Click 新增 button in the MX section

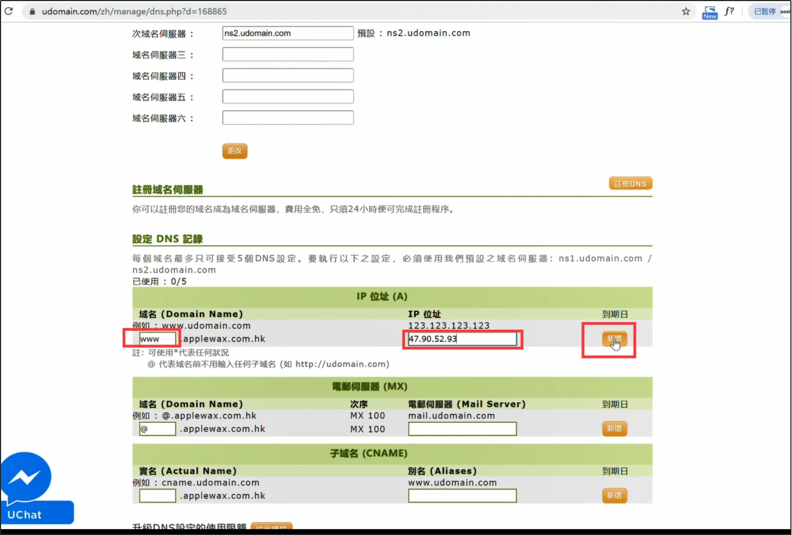pyautogui.click(x=614, y=429)
